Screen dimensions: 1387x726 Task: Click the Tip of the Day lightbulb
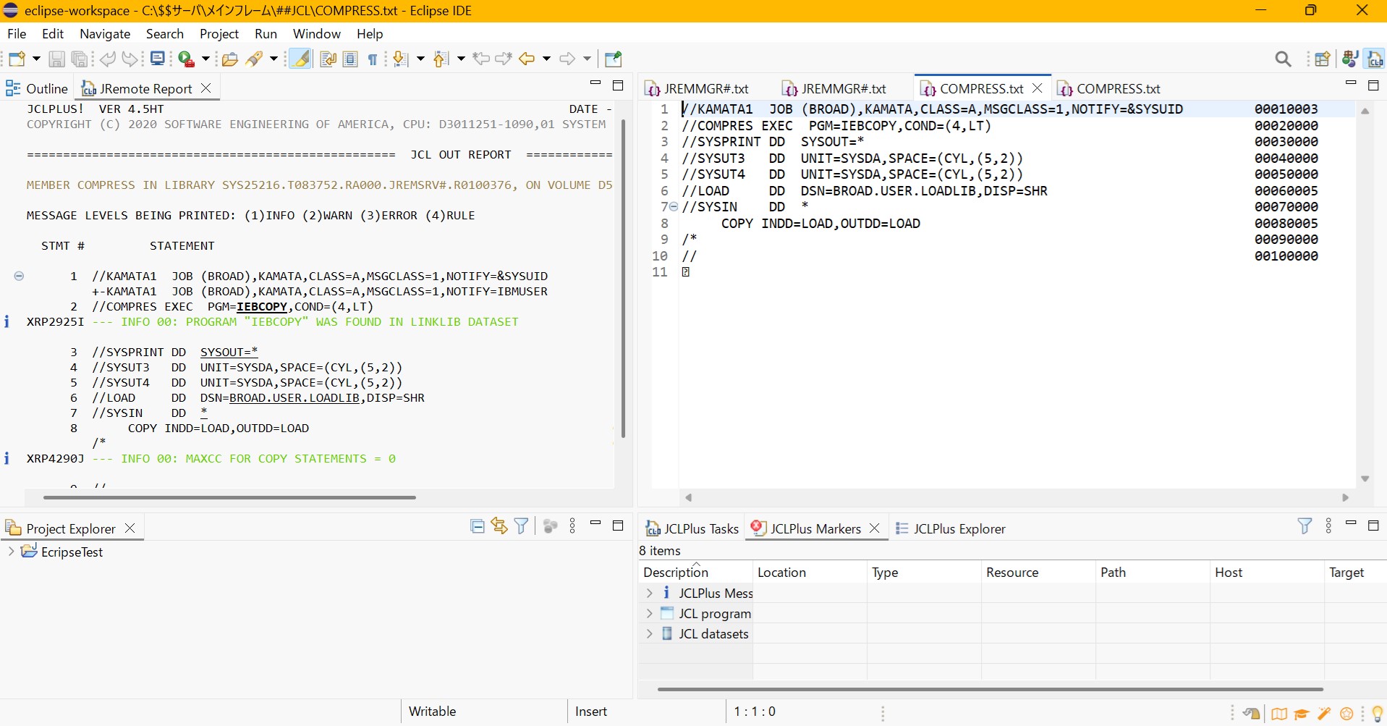1377,714
